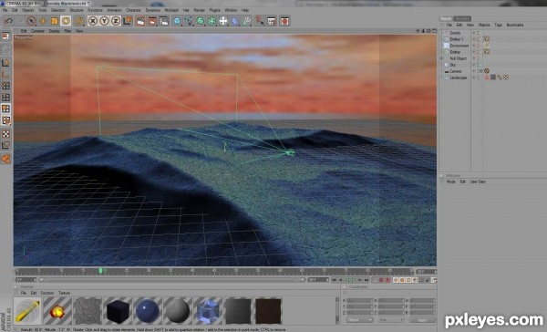Viewport: 547px width, 332px height.
Task: Click the Undo arrow icon in toolbar
Action: coord(9,21)
